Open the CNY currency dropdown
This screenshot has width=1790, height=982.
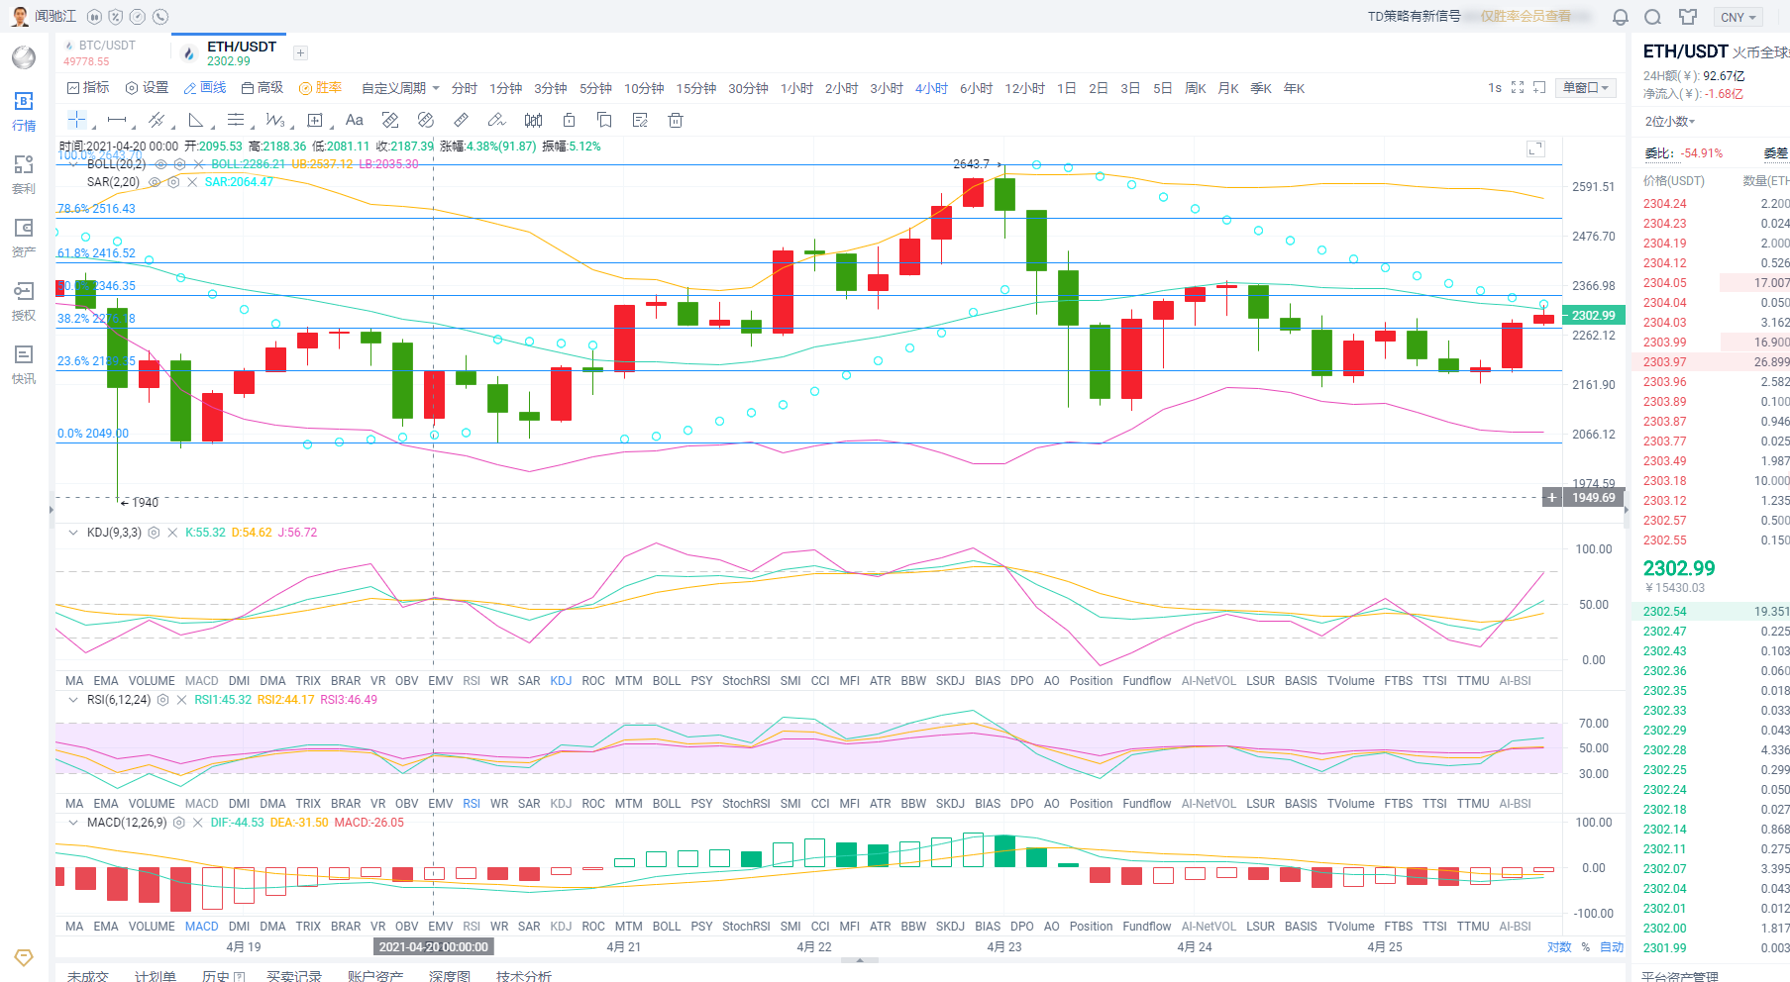pyautogui.click(x=1738, y=17)
